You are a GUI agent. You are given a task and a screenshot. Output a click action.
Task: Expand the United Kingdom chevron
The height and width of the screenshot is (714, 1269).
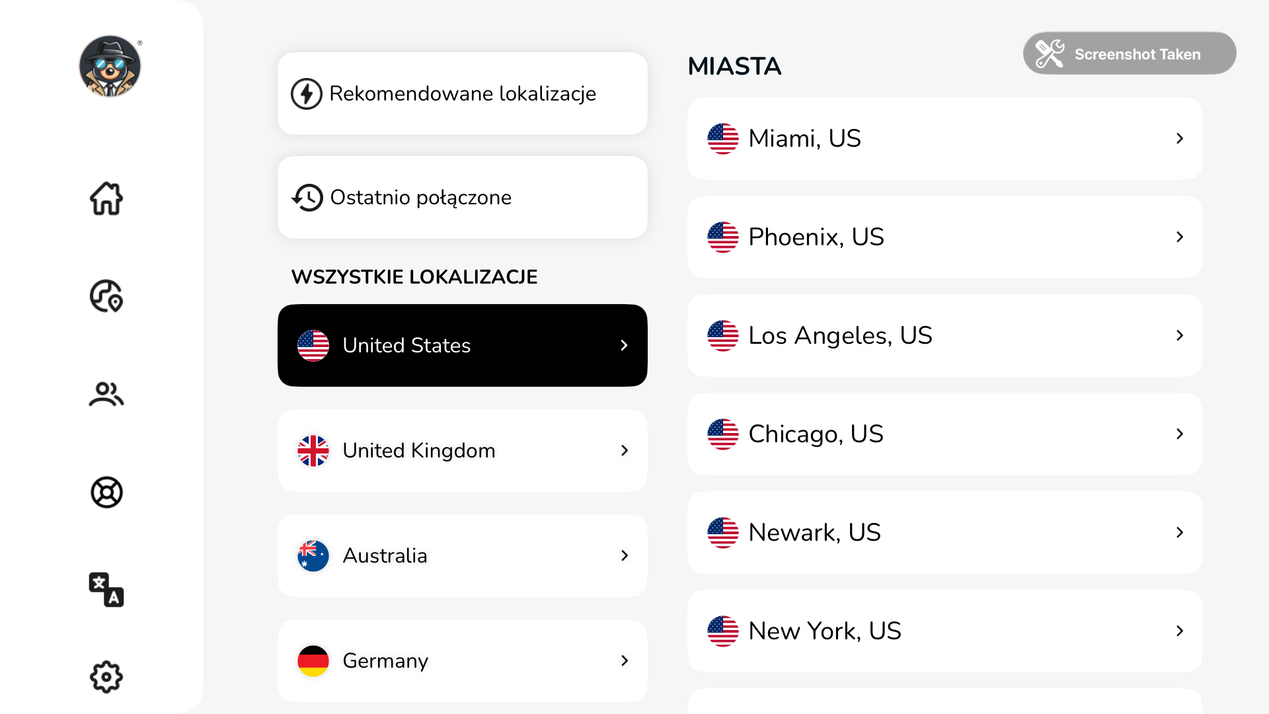[x=625, y=450]
